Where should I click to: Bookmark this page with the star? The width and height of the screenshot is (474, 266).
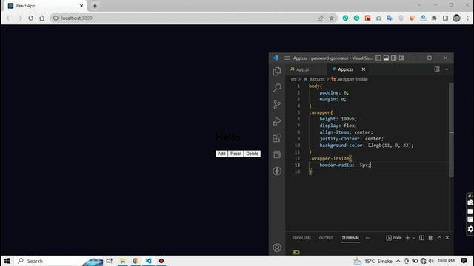[332, 18]
